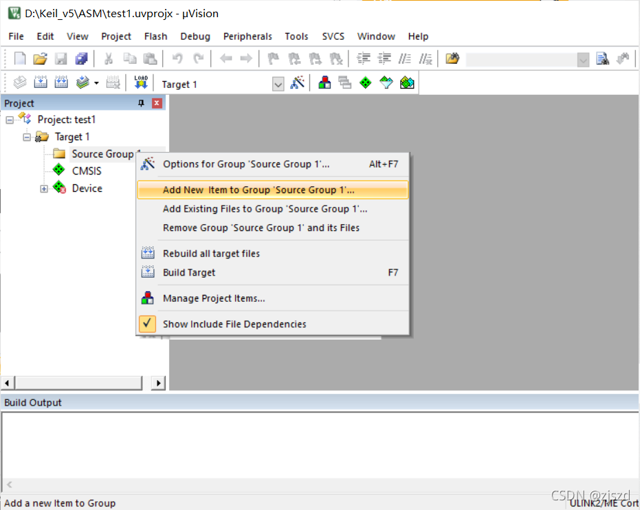This screenshot has height=510, width=640.
Task: Choose Rebuild all target files menu entry
Action: [273, 254]
